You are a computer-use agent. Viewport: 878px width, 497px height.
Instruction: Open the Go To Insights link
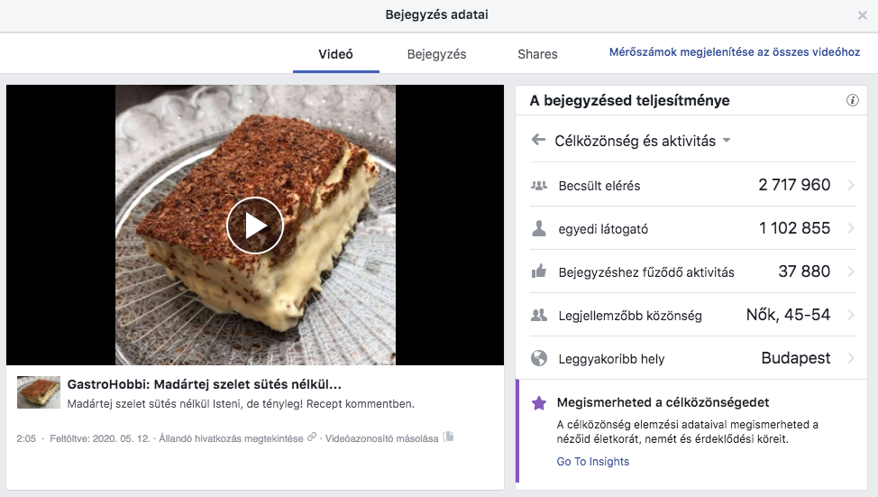click(593, 461)
